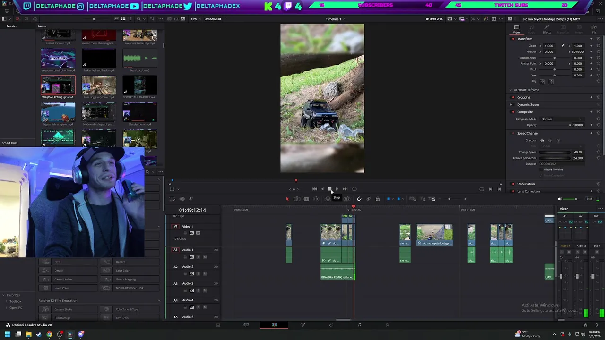Open the File tab in Inspector
605x340 pixels.
click(x=594, y=29)
